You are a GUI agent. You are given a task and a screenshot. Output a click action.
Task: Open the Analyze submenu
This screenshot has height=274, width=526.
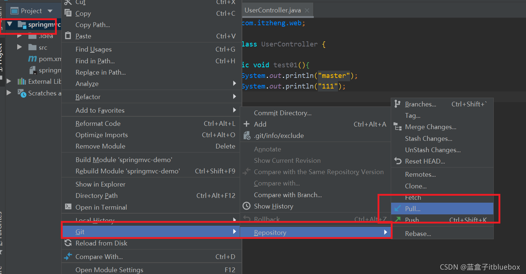point(151,84)
